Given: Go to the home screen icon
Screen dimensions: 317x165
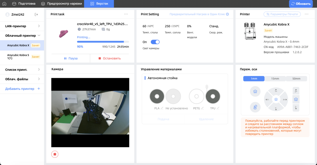Looking at the screenshot, I should tap(4, 4).
